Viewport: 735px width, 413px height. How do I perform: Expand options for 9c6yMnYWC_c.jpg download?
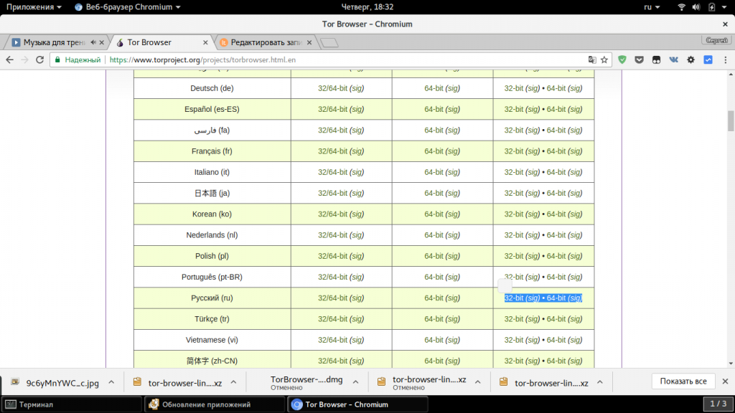[x=111, y=382]
